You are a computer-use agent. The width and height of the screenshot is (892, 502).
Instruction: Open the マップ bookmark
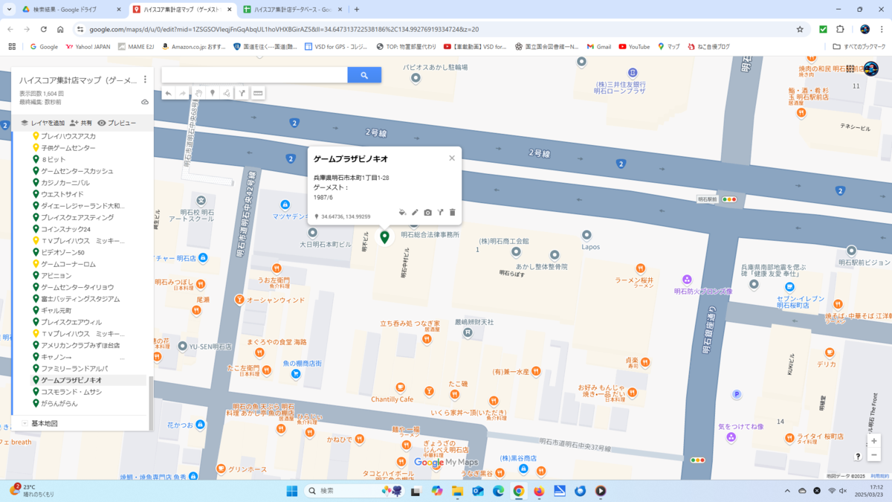point(669,46)
